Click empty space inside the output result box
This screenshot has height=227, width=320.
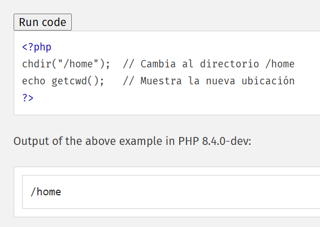click(x=184, y=192)
